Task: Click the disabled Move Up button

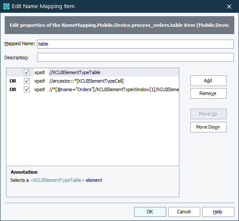Action: (x=208, y=114)
